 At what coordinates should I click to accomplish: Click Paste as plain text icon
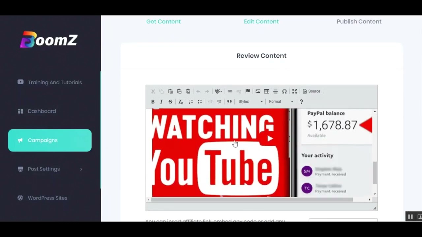[179, 91]
